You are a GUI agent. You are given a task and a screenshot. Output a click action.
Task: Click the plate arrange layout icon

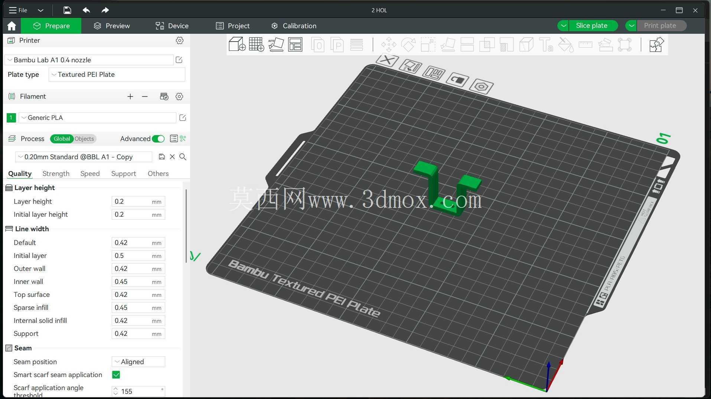[x=434, y=73]
